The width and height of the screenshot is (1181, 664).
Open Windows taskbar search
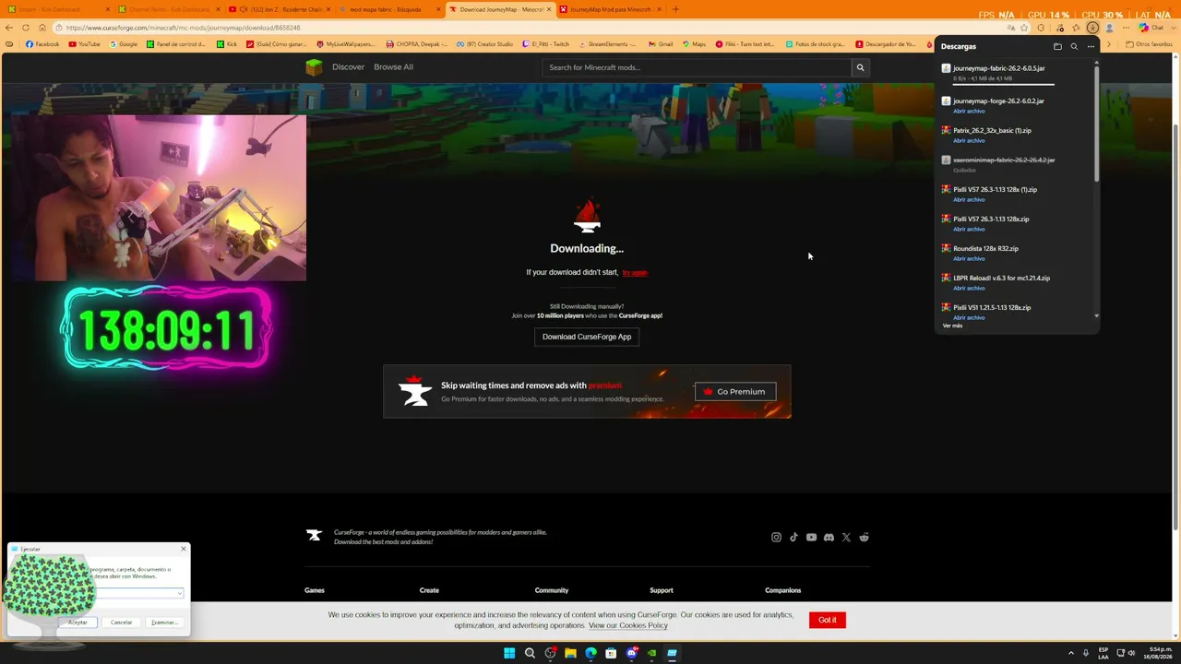pyautogui.click(x=530, y=653)
